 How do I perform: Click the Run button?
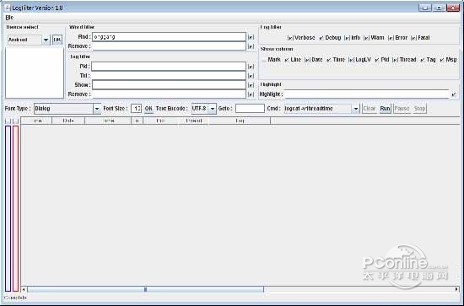[x=385, y=109]
